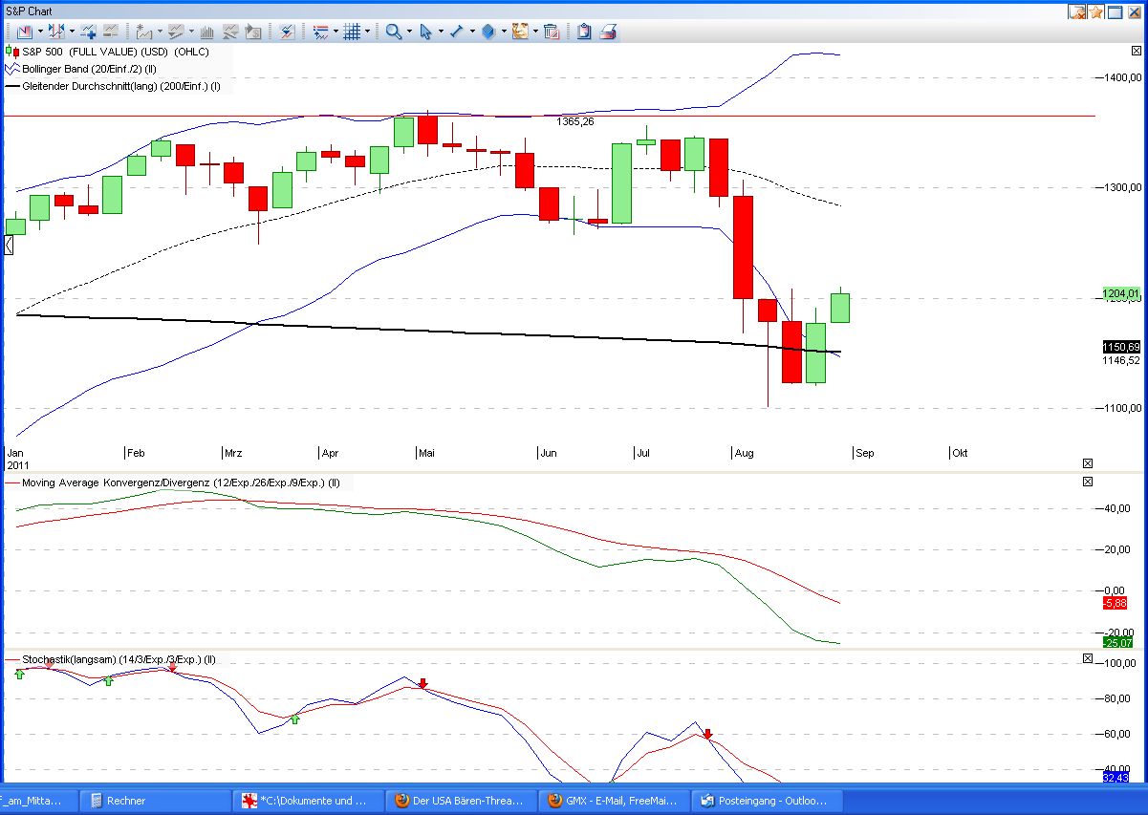Click the -25,07 MACD value tag

[x=1117, y=643]
